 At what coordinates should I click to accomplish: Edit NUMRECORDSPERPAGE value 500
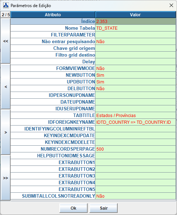click(x=136, y=149)
